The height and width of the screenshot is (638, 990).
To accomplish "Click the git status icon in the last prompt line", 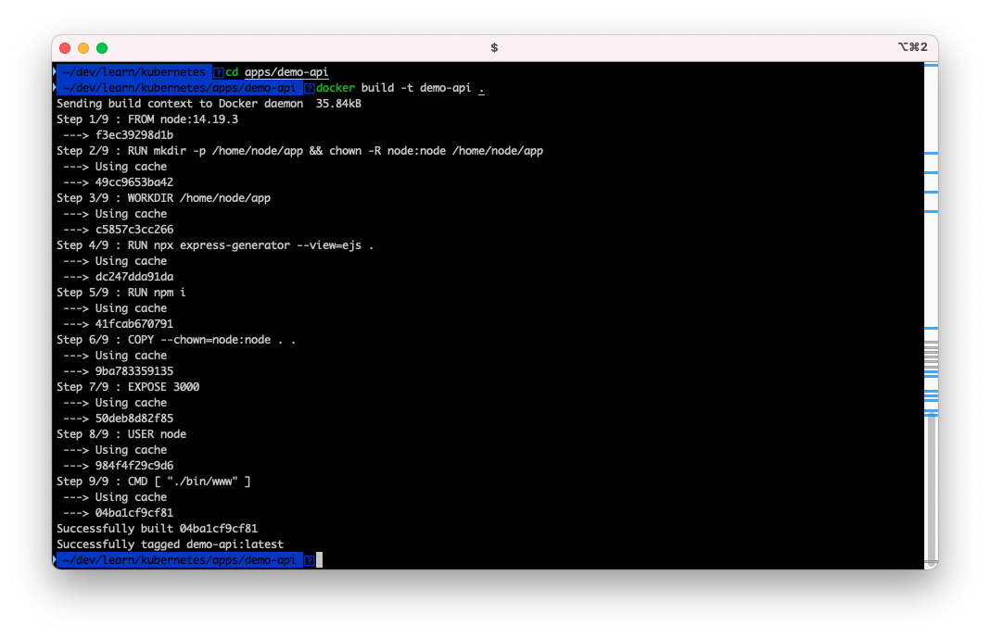I will coord(309,560).
